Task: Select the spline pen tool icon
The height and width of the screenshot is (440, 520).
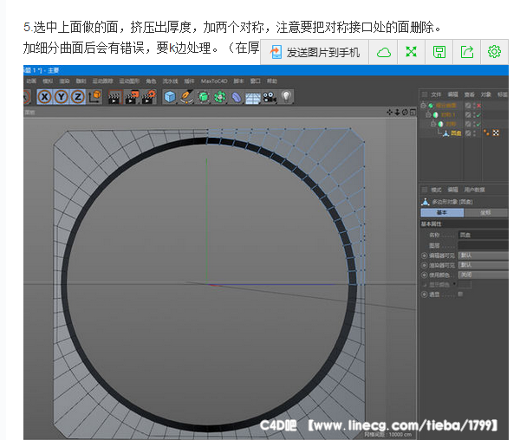Action: tap(186, 97)
